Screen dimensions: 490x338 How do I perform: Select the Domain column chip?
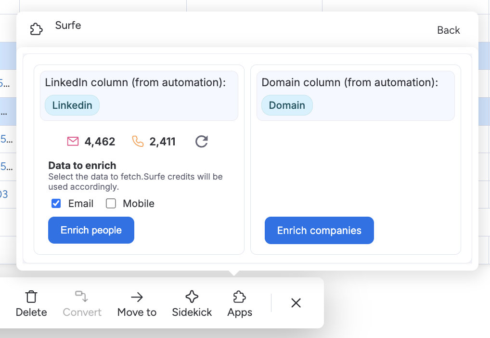tap(287, 105)
